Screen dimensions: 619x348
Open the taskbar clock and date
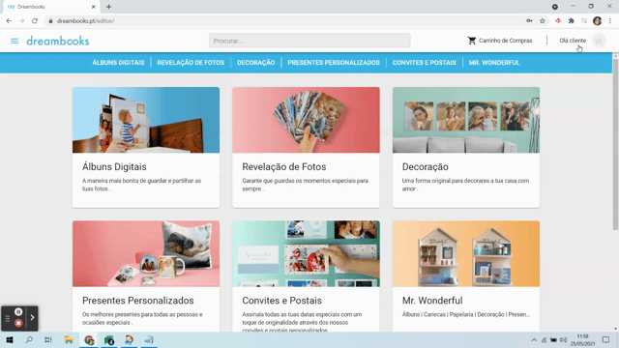pyautogui.click(x=582, y=339)
